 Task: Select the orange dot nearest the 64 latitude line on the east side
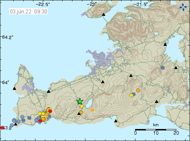[138, 90]
